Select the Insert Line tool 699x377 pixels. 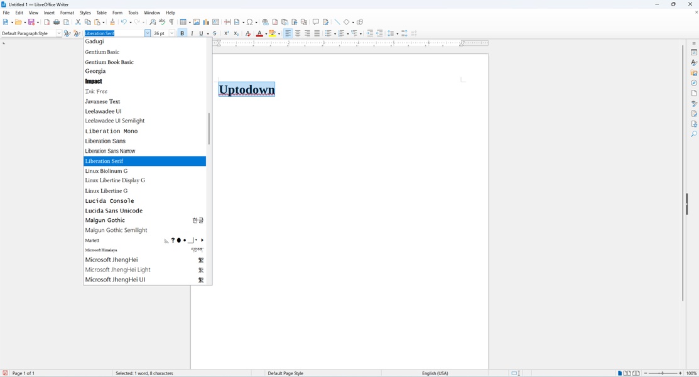(337, 22)
